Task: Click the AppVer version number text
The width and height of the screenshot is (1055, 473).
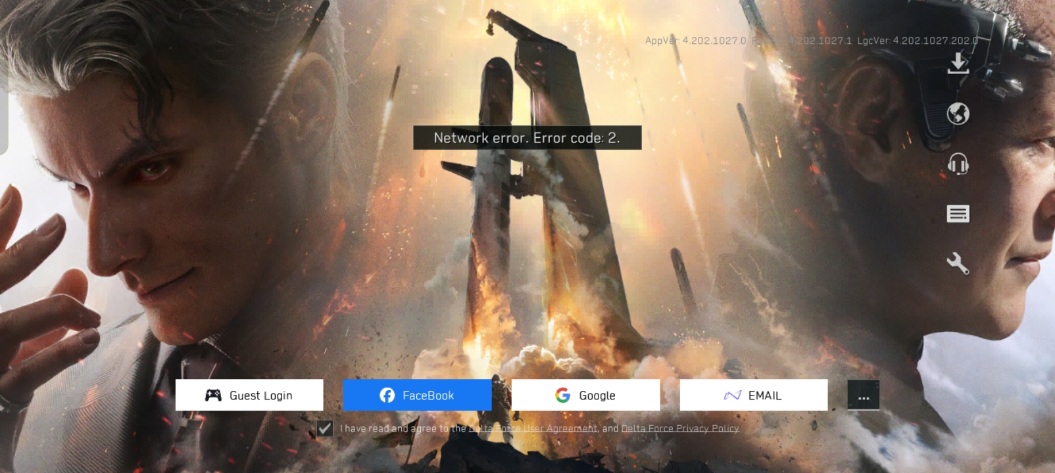Action: tap(695, 41)
